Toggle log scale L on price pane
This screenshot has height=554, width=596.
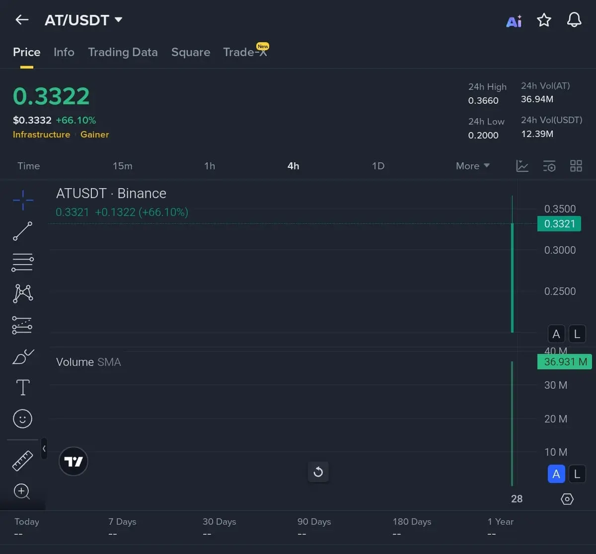(577, 334)
